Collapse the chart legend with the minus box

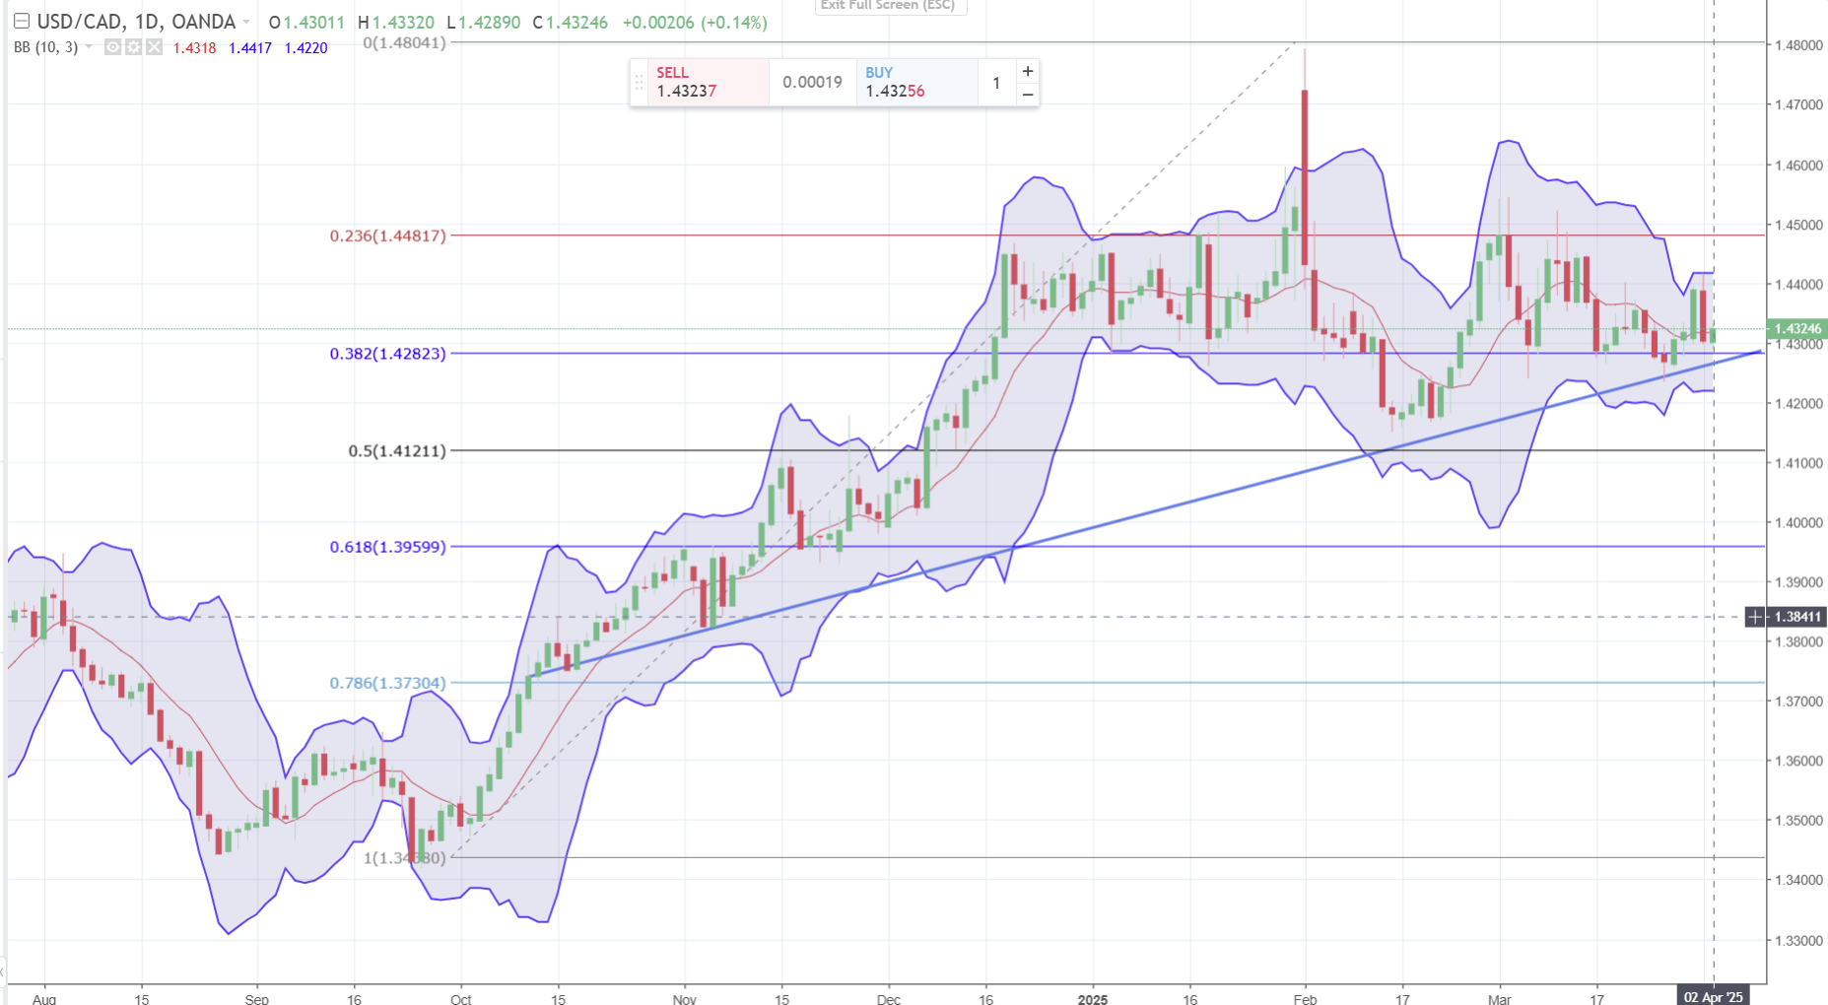[x=21, y=22]
